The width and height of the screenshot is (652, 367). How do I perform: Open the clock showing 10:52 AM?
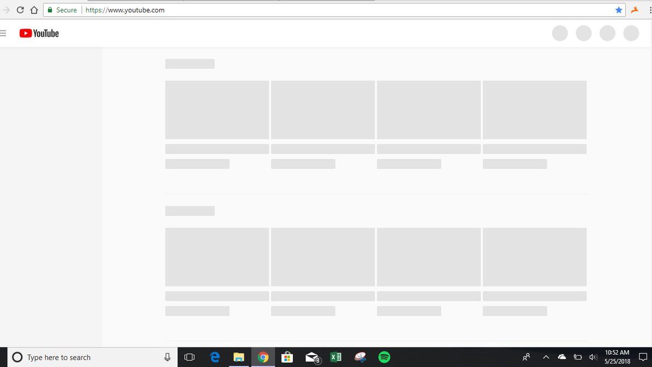tap(617, 357)
